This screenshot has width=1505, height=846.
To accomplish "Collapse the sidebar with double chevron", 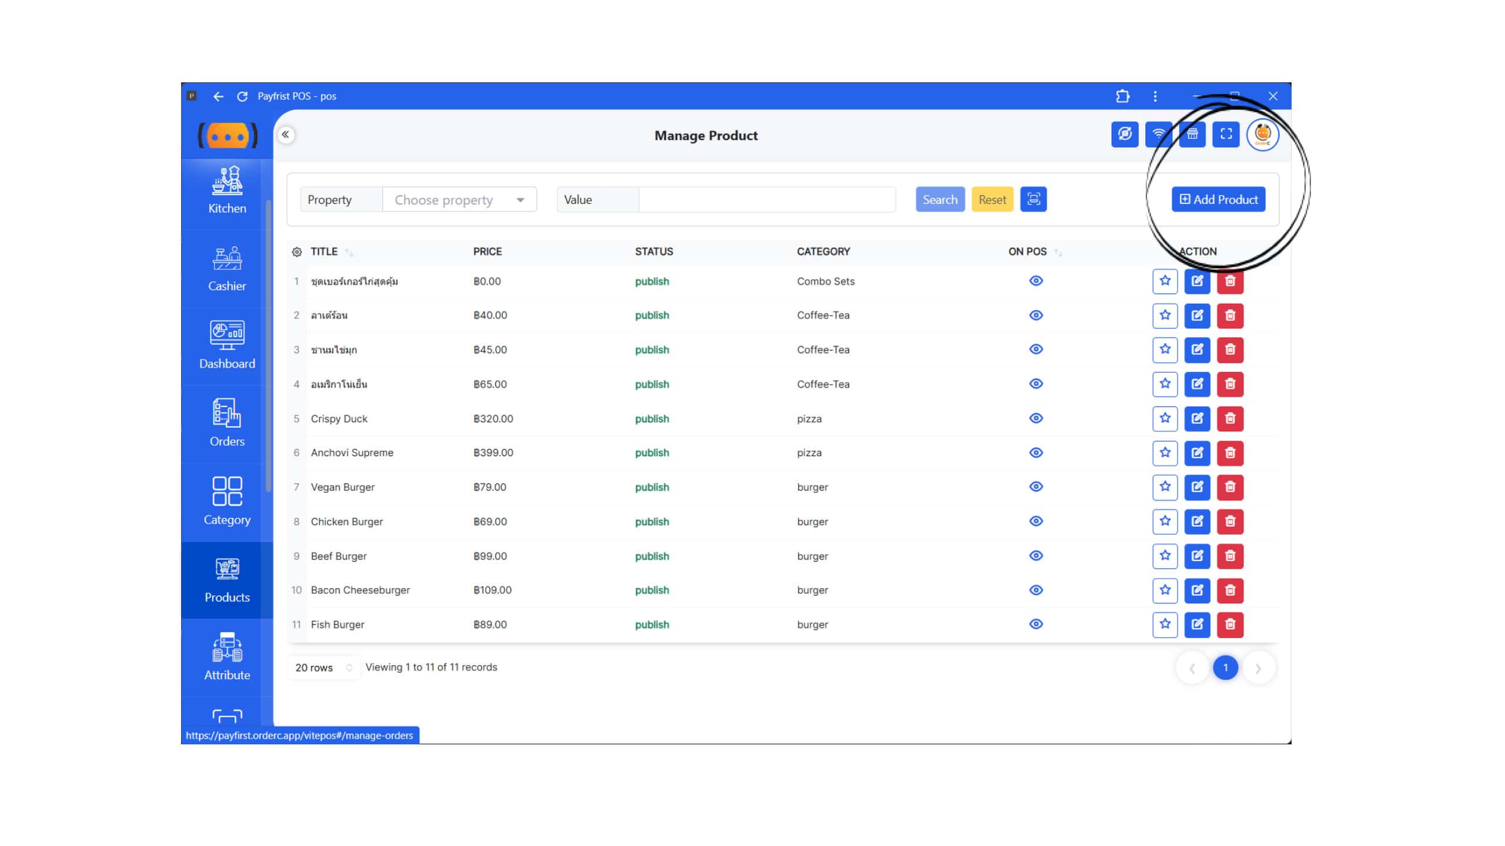I will (286, 135).
